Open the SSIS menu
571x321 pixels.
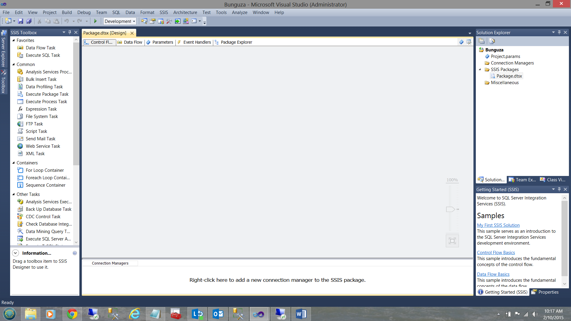click(x=164, y=12)
